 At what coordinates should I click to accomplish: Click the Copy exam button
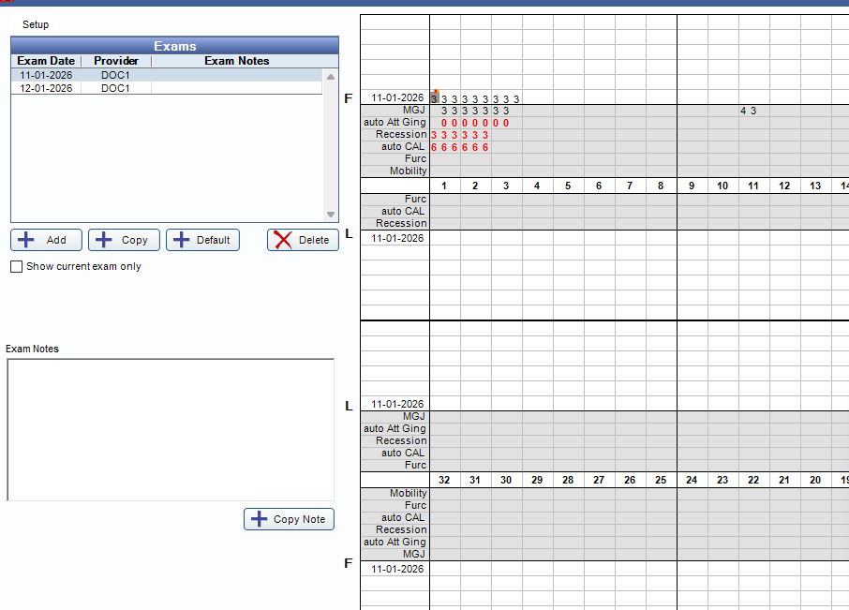(x=124, y=240)
